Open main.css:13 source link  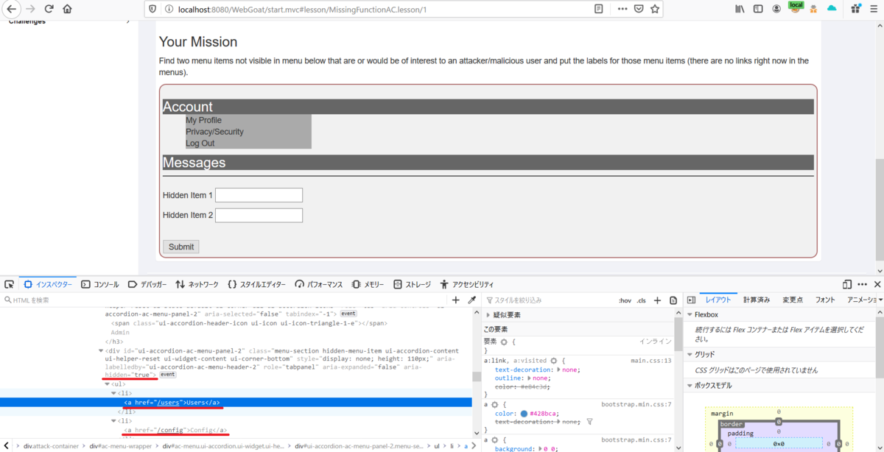651,361
